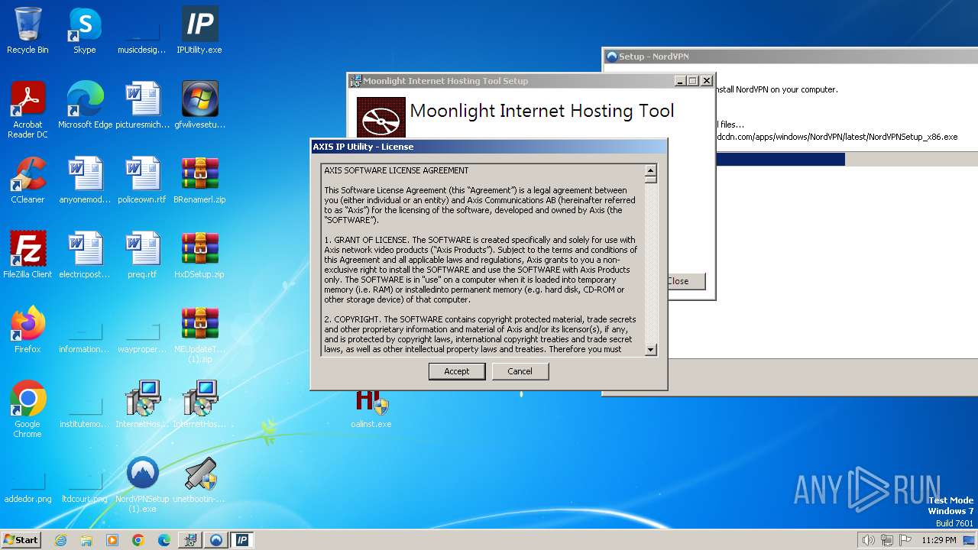
Task: Open Chrome from the taskbar
Action: [x=138, y=540]
